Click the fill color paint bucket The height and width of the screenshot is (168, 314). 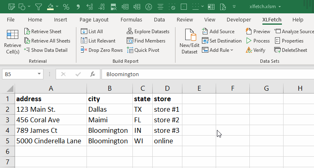point(50,7)
